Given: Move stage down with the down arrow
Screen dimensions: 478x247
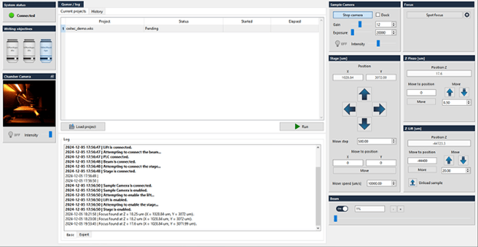Looking at the screenshot, I should 364,124.
